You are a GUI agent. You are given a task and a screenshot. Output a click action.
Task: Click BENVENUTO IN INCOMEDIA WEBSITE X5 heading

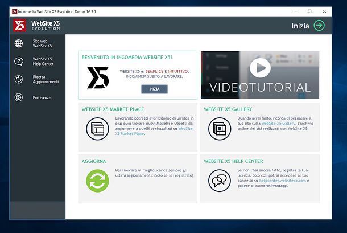point(127,57)
